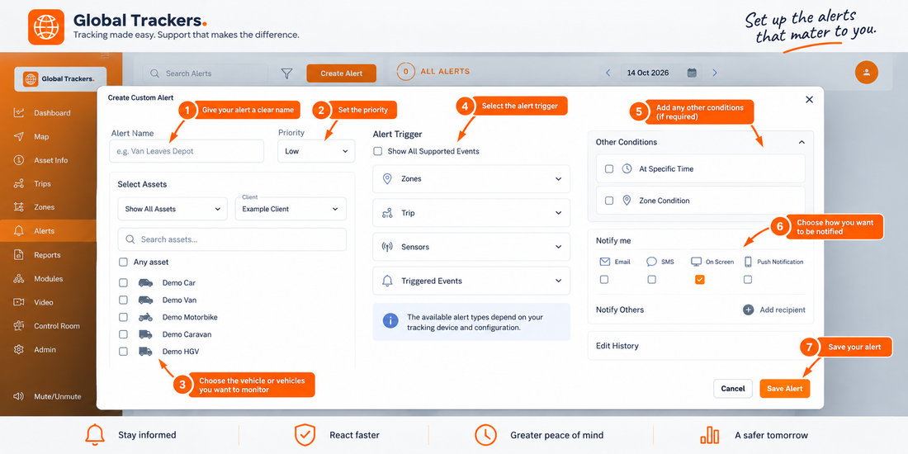Check the Zone Condition checkbox

[609, 201]
